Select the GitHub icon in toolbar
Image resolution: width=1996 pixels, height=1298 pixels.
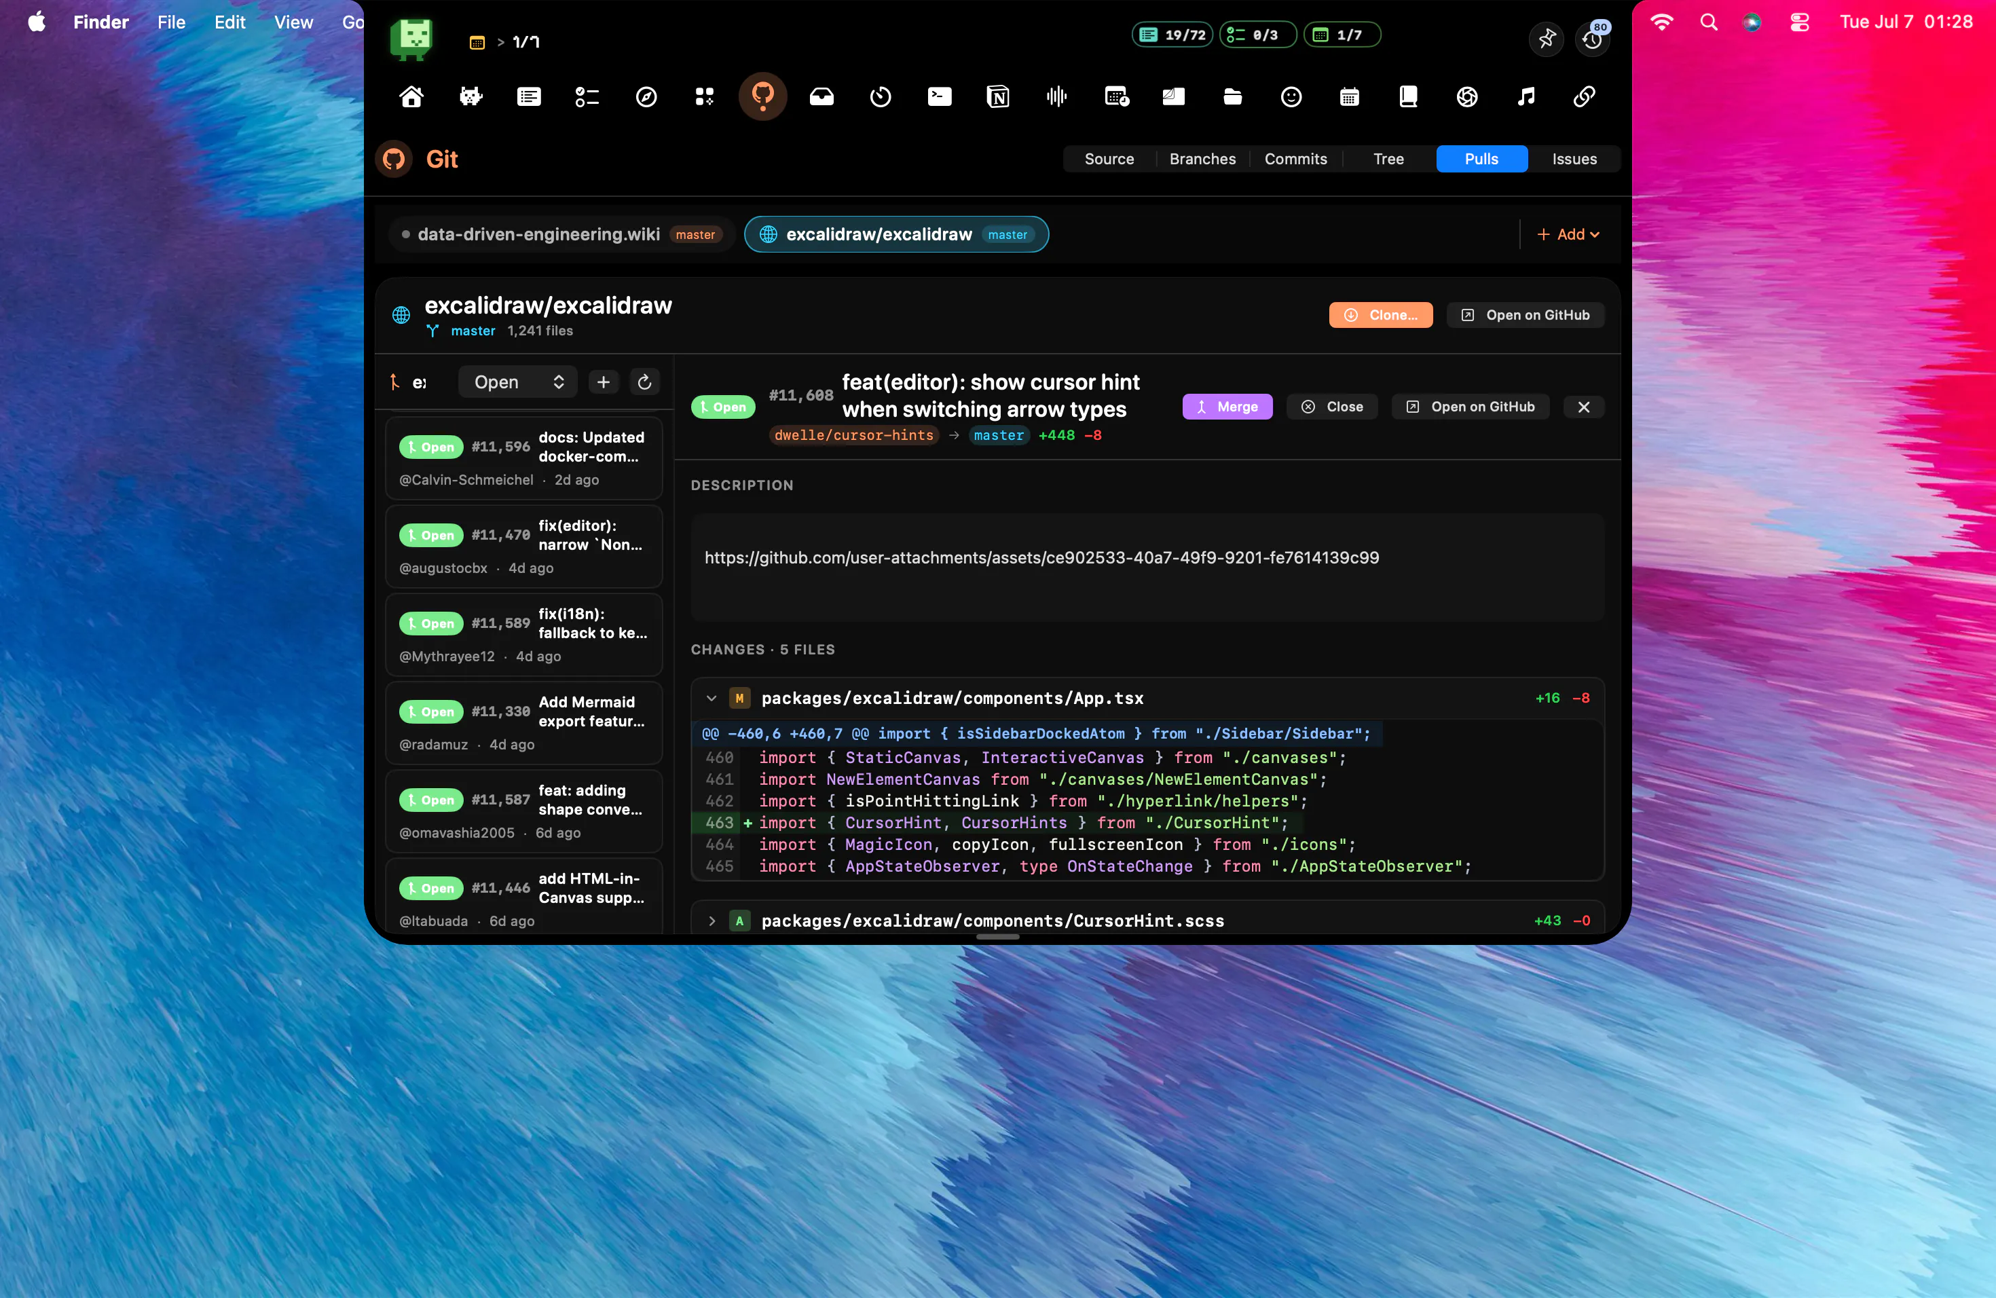[763, 96]
